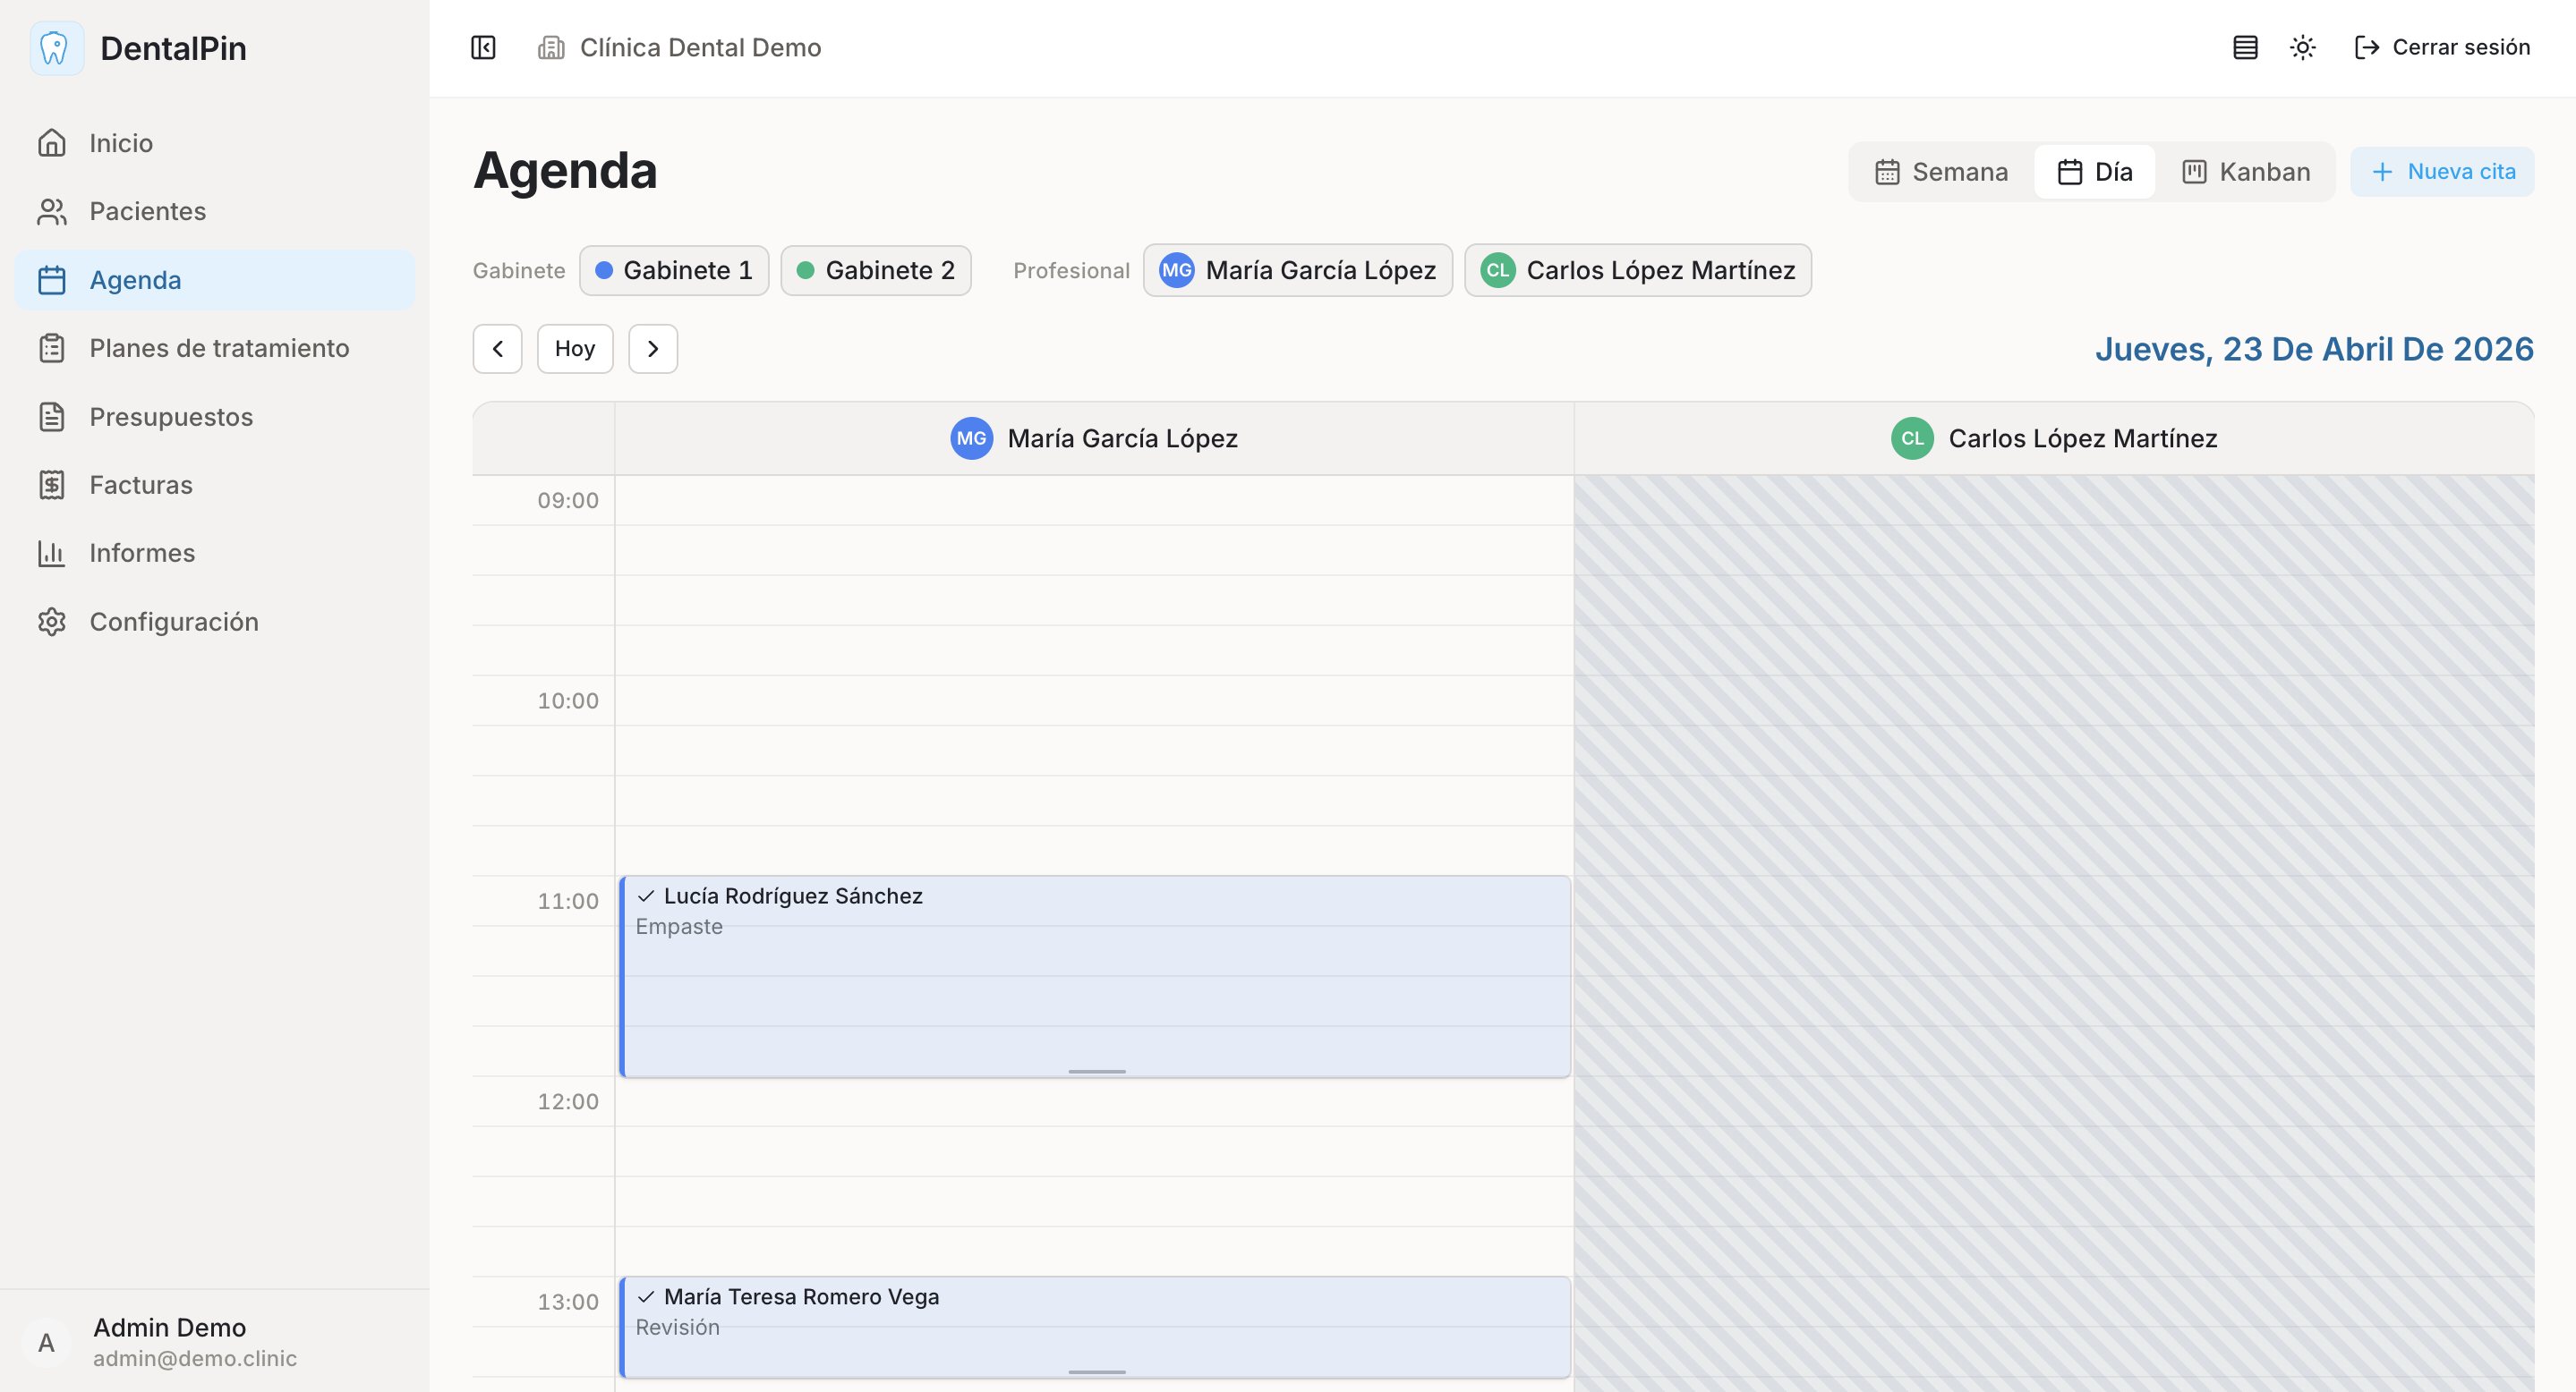This screenshot has width=2576, height=1392.
Task: Collapse the sidebar panel icon
Action: [x=483, y=47]
